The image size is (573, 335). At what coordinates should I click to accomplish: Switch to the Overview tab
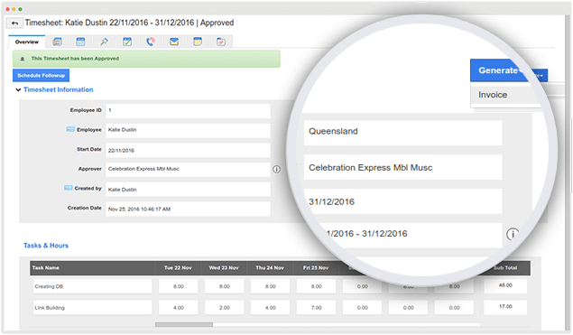click(27, 42)
